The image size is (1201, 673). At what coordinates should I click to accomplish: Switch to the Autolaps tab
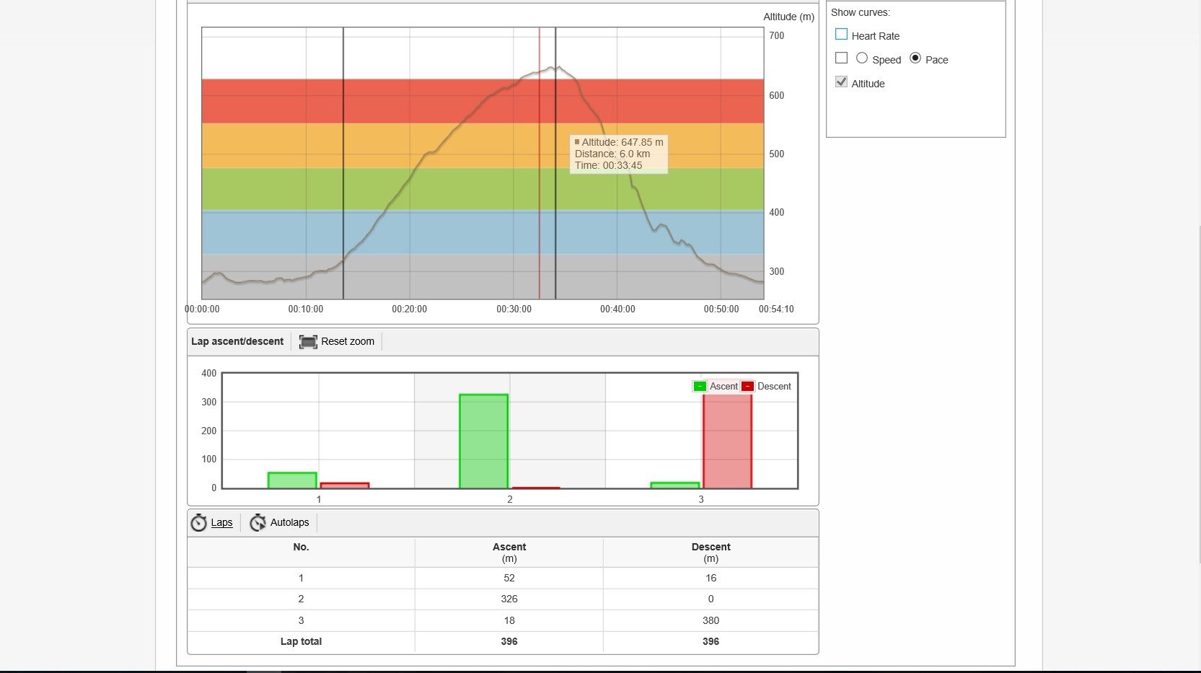(x=289, y=523)
